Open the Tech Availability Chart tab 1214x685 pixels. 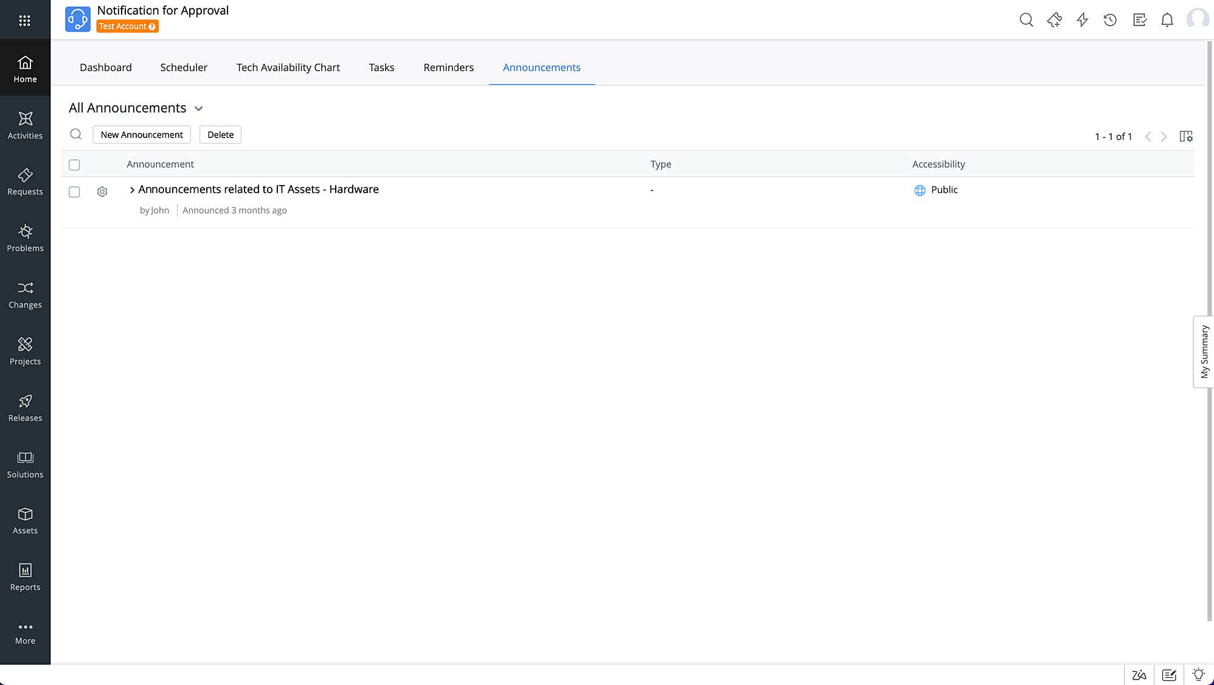(288, 68)
